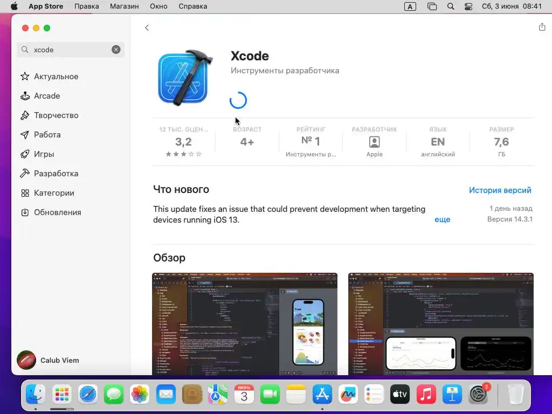Click App Store icon in the Dock
This screenshot has width=552, height=414.
322,394
